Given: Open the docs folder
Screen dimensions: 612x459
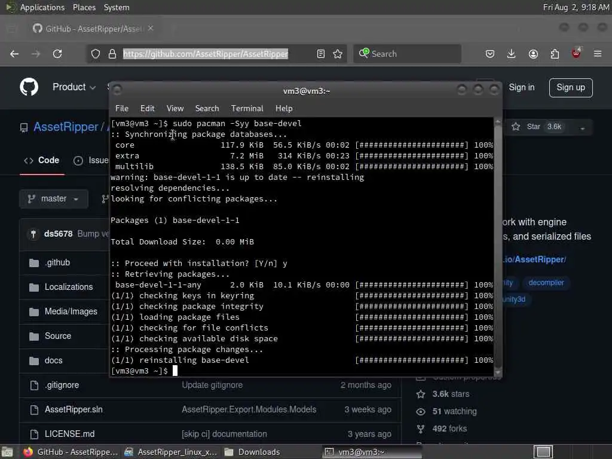Looking at the screenshot, I should [x=53, y=360].
